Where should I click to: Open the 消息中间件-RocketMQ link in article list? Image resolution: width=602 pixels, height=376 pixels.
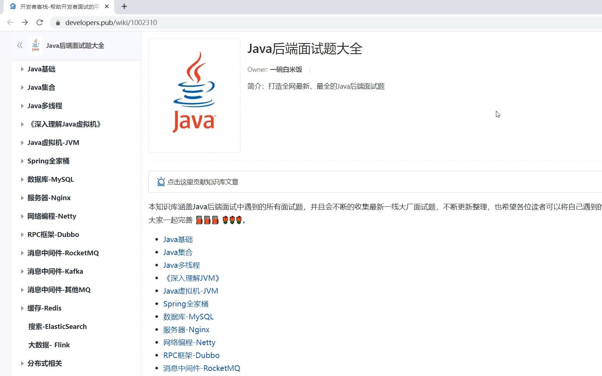(x=202, y=368)
